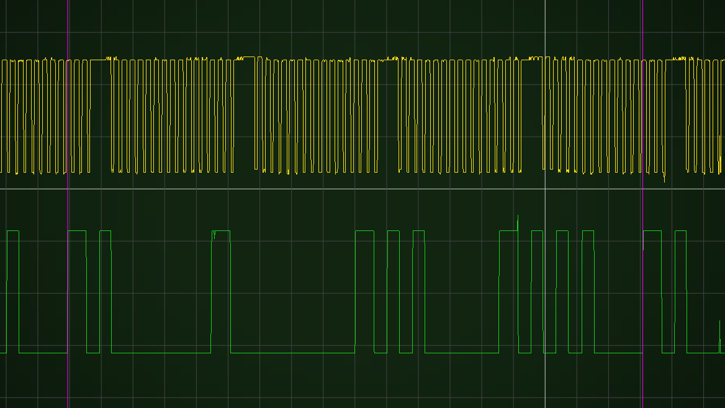The width and height of the screenshot is (725, 408).
Task: Click the first idle-high gap in yellow clock
Action: point(100,60)
